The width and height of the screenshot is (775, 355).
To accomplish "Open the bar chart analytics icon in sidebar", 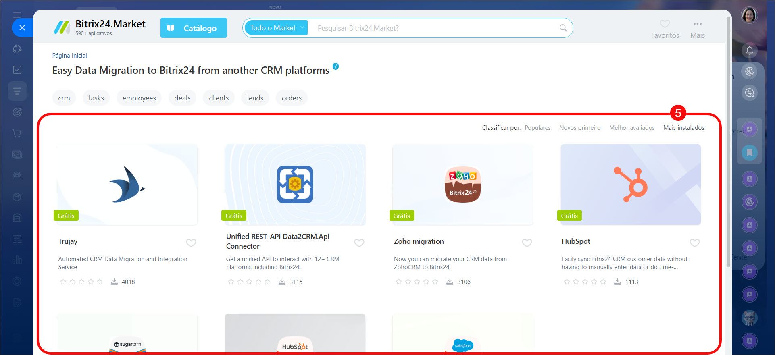I will (17, 260).
